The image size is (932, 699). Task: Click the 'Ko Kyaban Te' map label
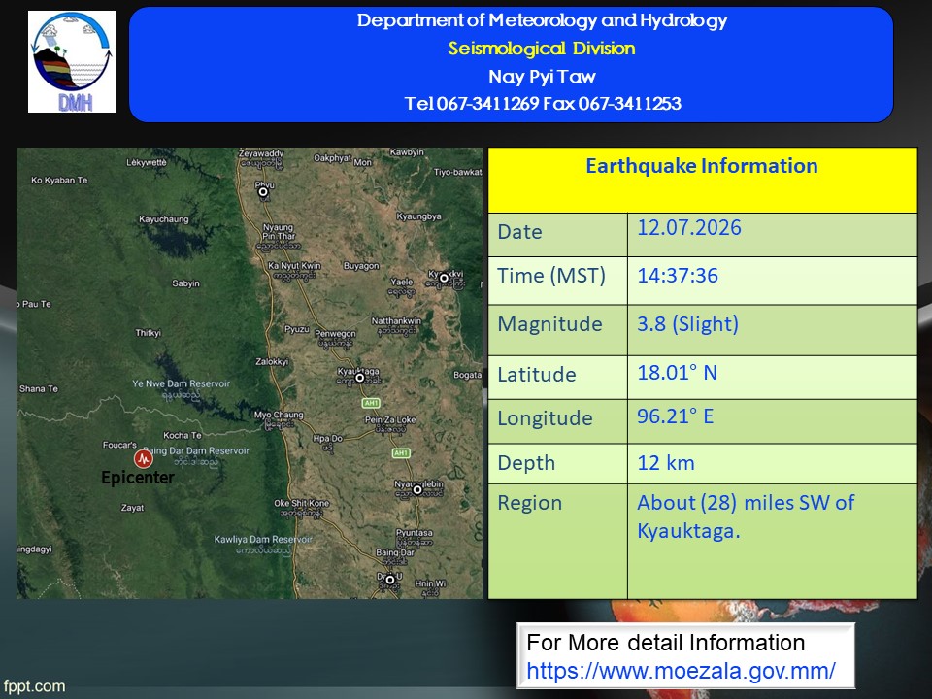click(x=59, y=181)
